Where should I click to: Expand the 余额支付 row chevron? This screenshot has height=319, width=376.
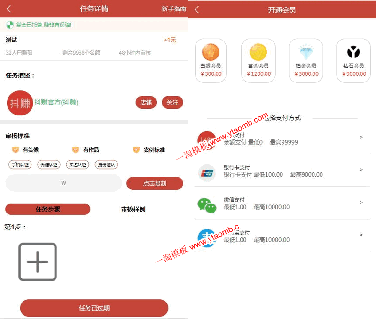(361, 137)
